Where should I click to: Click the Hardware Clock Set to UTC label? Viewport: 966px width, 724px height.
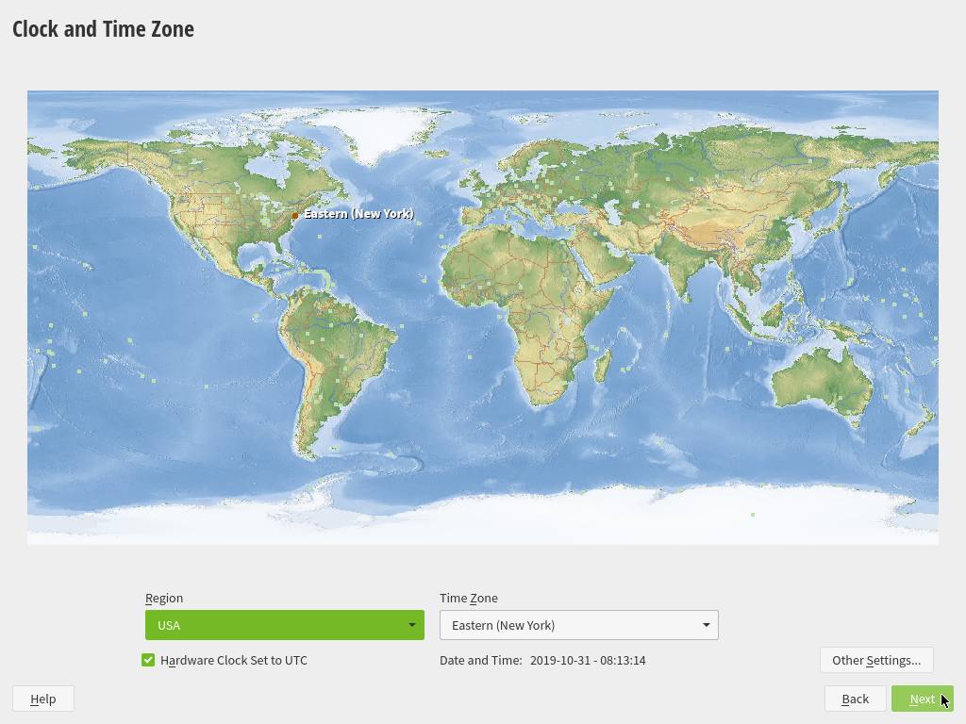[x=234, y=660]
